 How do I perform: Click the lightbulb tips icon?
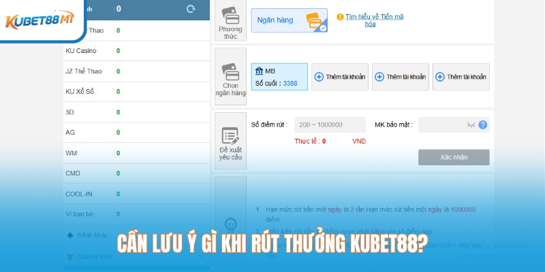(x=230, y=226)
